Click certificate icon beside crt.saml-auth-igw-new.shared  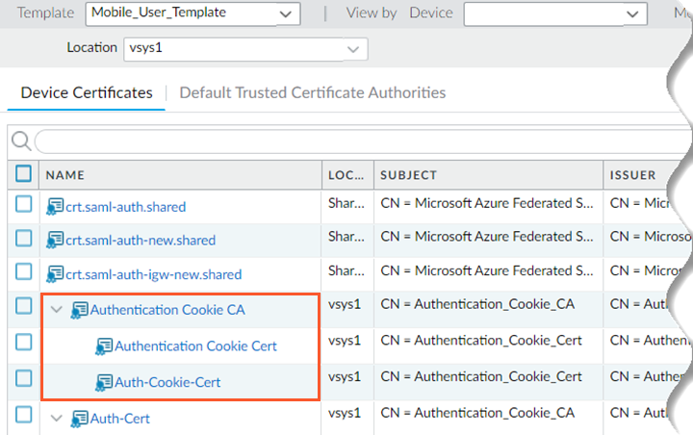[55, 274]
